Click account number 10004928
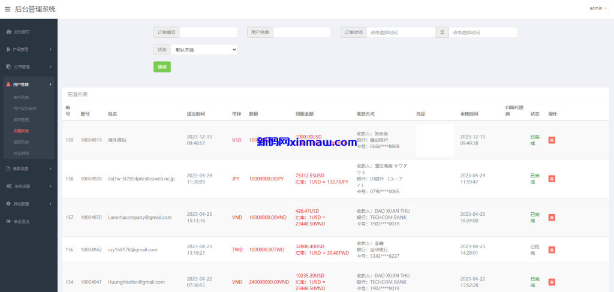The height and width of the screenshot is (292, 614). [91, 179]
